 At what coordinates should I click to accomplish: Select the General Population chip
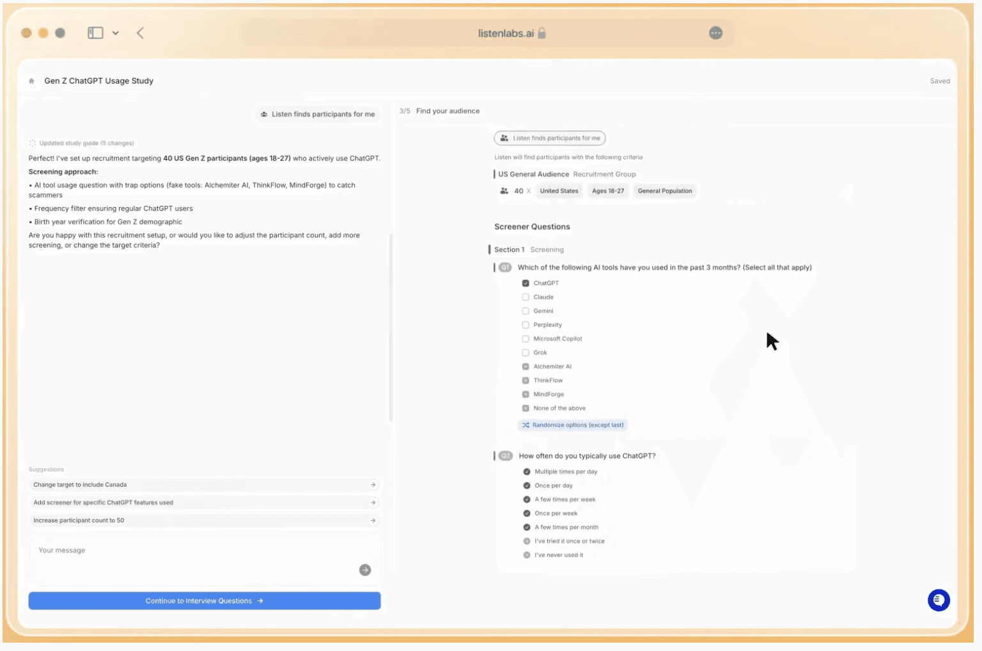[665, 191]
